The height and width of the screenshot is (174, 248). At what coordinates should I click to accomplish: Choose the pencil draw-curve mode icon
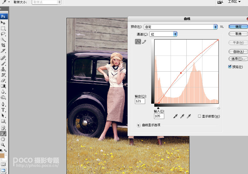pos(144,42)
